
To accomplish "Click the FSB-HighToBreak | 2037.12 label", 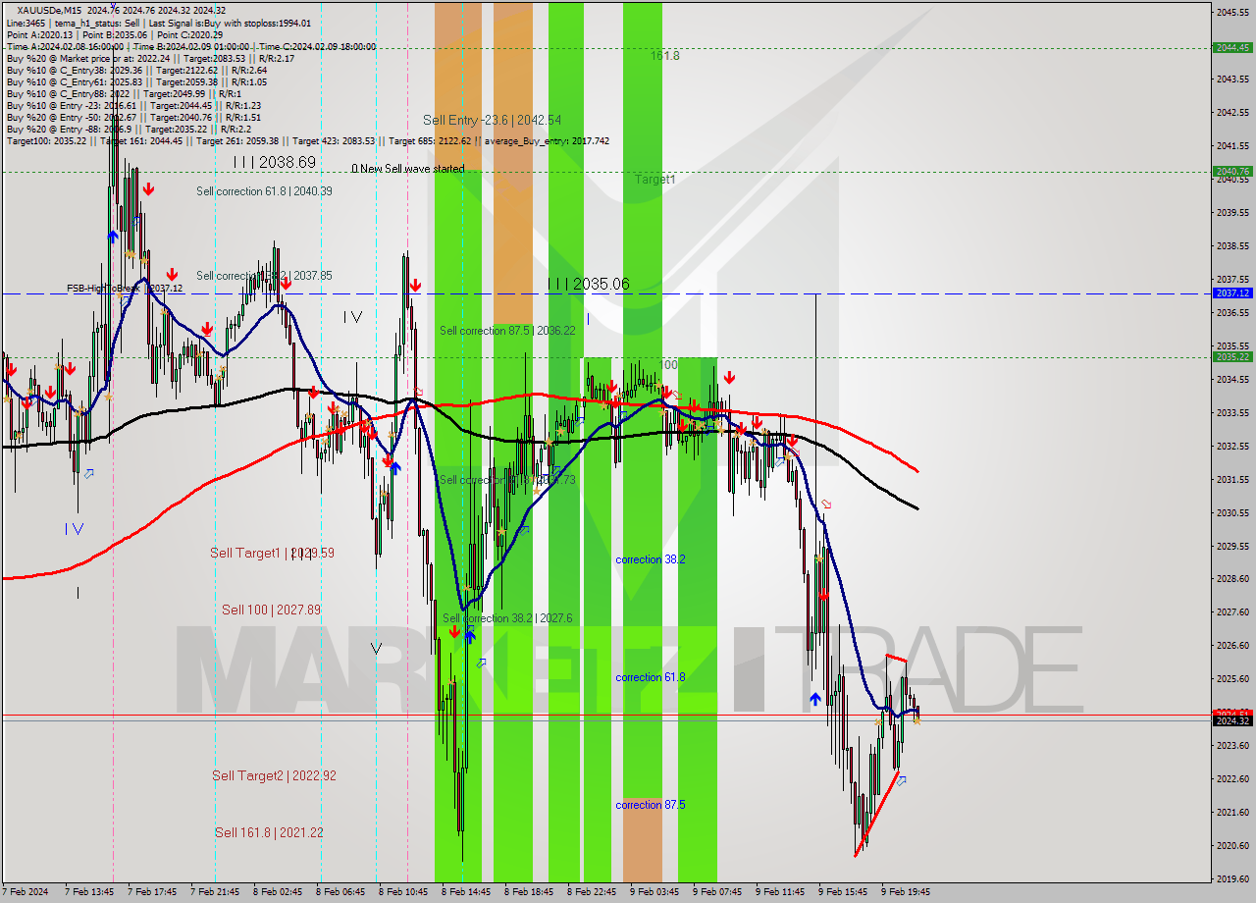I will (125, 289).
